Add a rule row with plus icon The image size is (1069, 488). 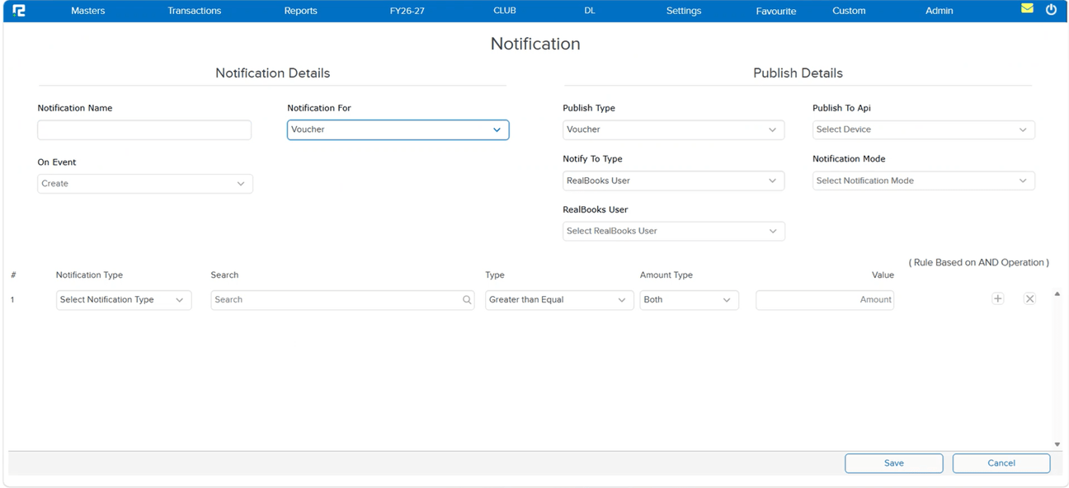tap(998, 298)
